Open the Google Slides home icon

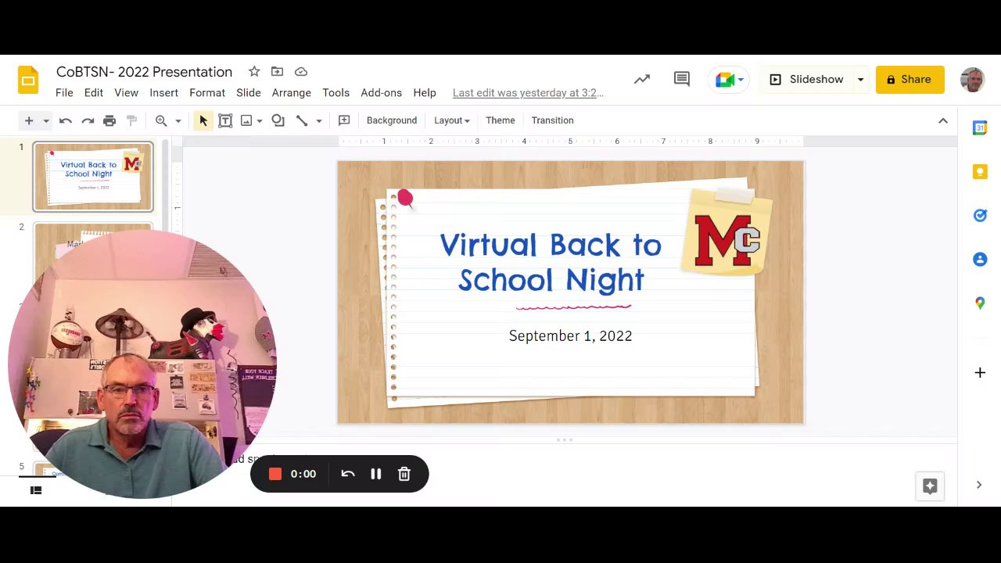coord(28,80)
